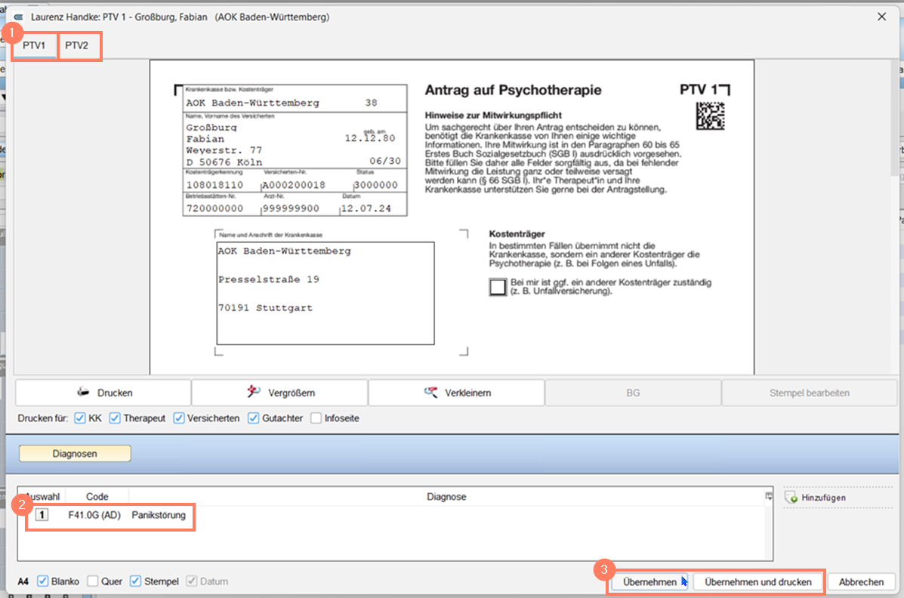Screen dimensions: 904x598
Task: Toggle the Versicherten checkbox
Action: [x=179, y=418]
